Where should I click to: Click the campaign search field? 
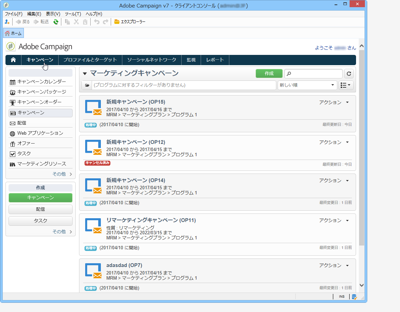tap(313, 74)
